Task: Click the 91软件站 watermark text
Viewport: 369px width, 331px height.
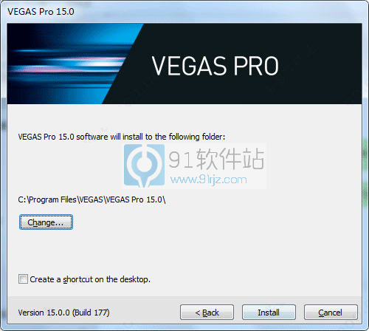Action: (216, 159)
